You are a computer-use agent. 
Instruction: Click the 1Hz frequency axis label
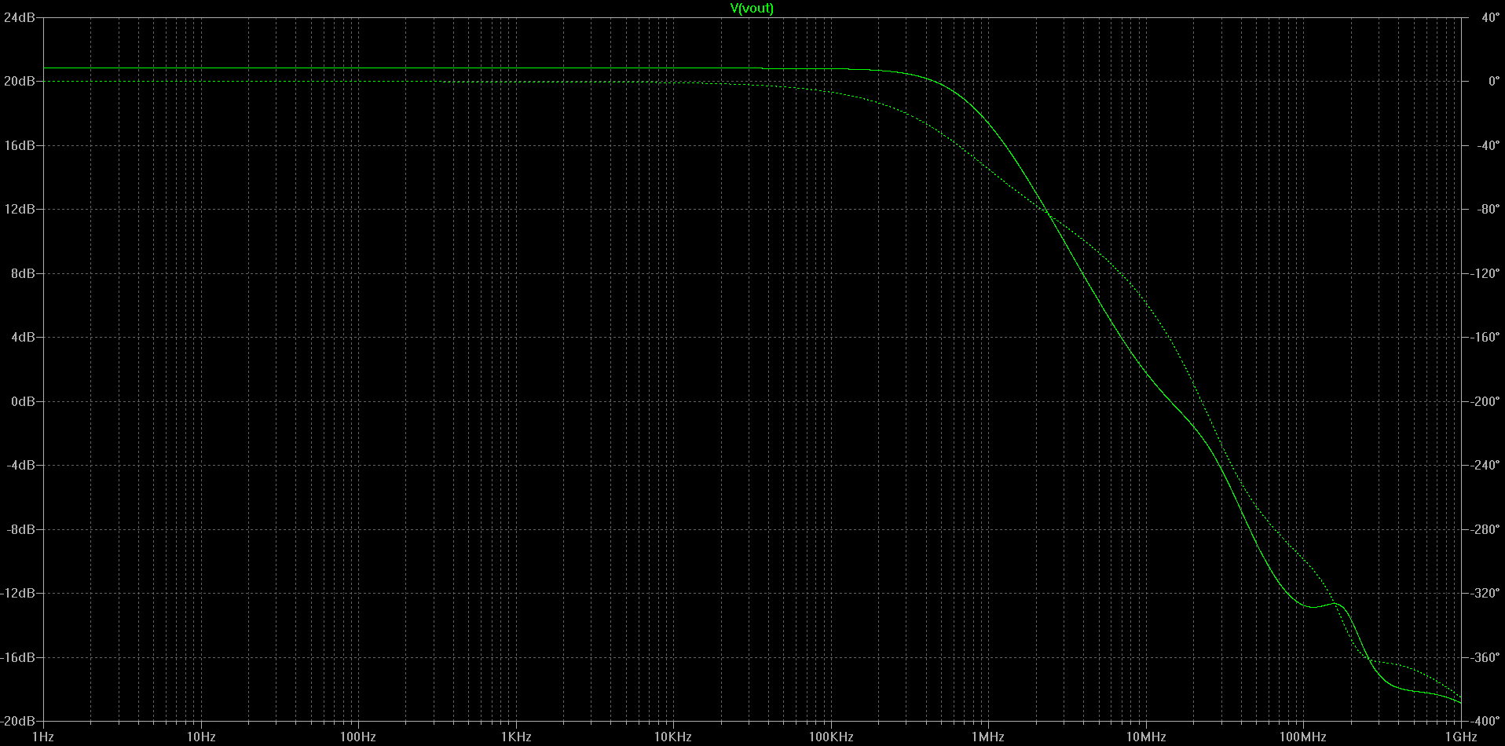(x=43, y=737)
